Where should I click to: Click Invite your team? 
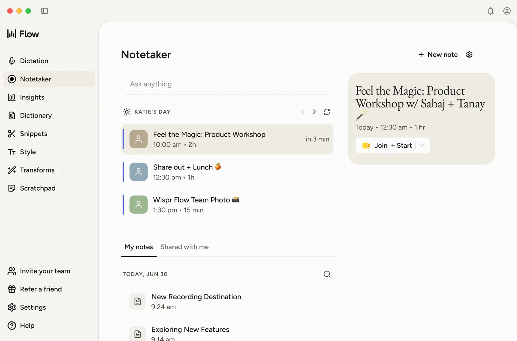point(49,271)
